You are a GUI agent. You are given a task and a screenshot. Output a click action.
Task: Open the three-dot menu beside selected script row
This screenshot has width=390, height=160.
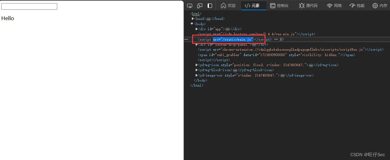pos(186,39)
